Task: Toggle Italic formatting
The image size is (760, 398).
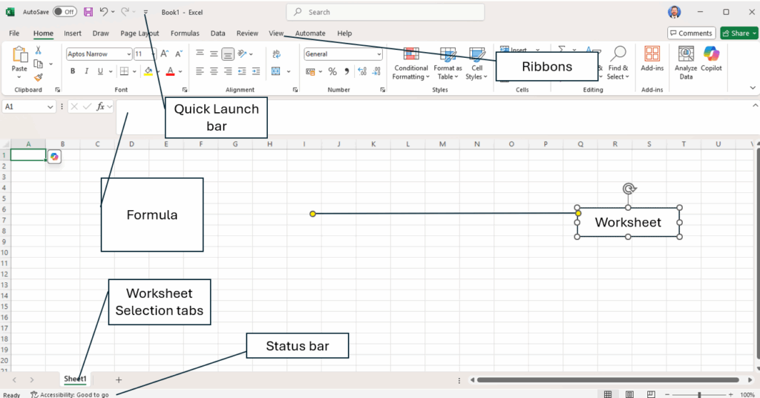Action: point(86,71)
